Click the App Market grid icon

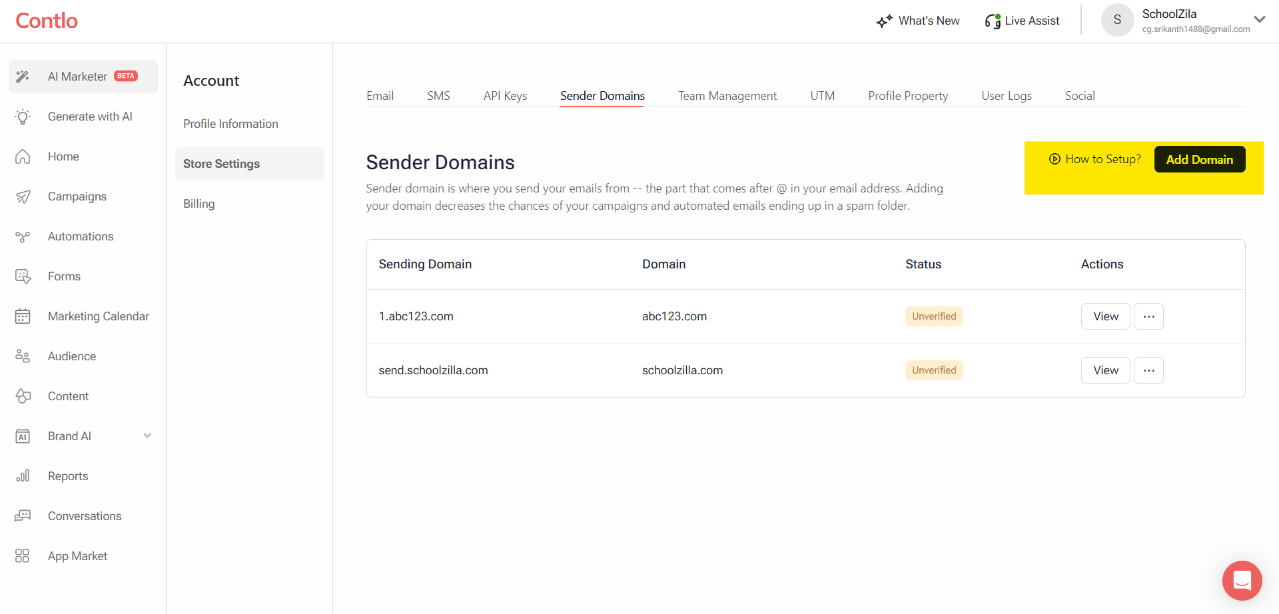point(23,556)
